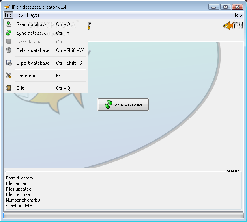Click the large Sync database button

click(x=123, y=104)
